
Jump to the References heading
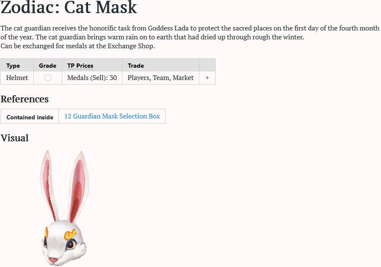25,99
